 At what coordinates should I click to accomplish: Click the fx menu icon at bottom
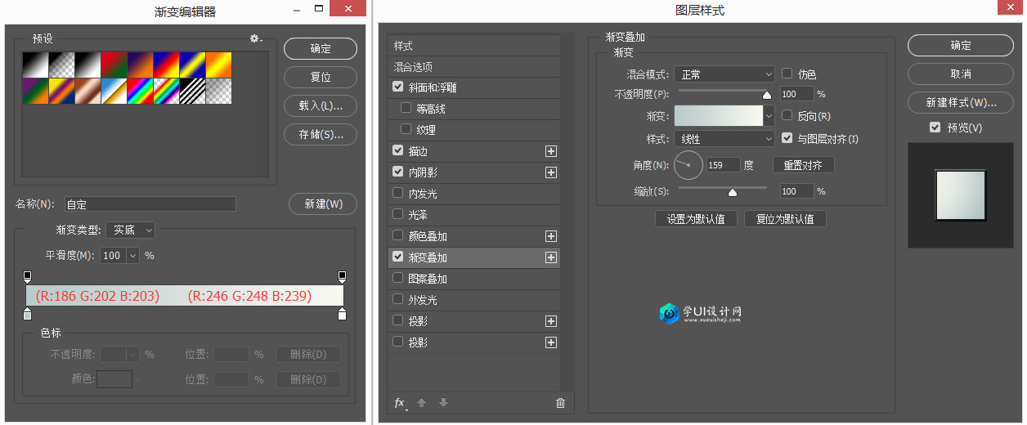[400, 403]
